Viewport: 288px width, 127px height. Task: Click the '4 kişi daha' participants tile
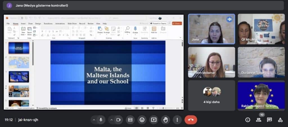tap(211, 95)
